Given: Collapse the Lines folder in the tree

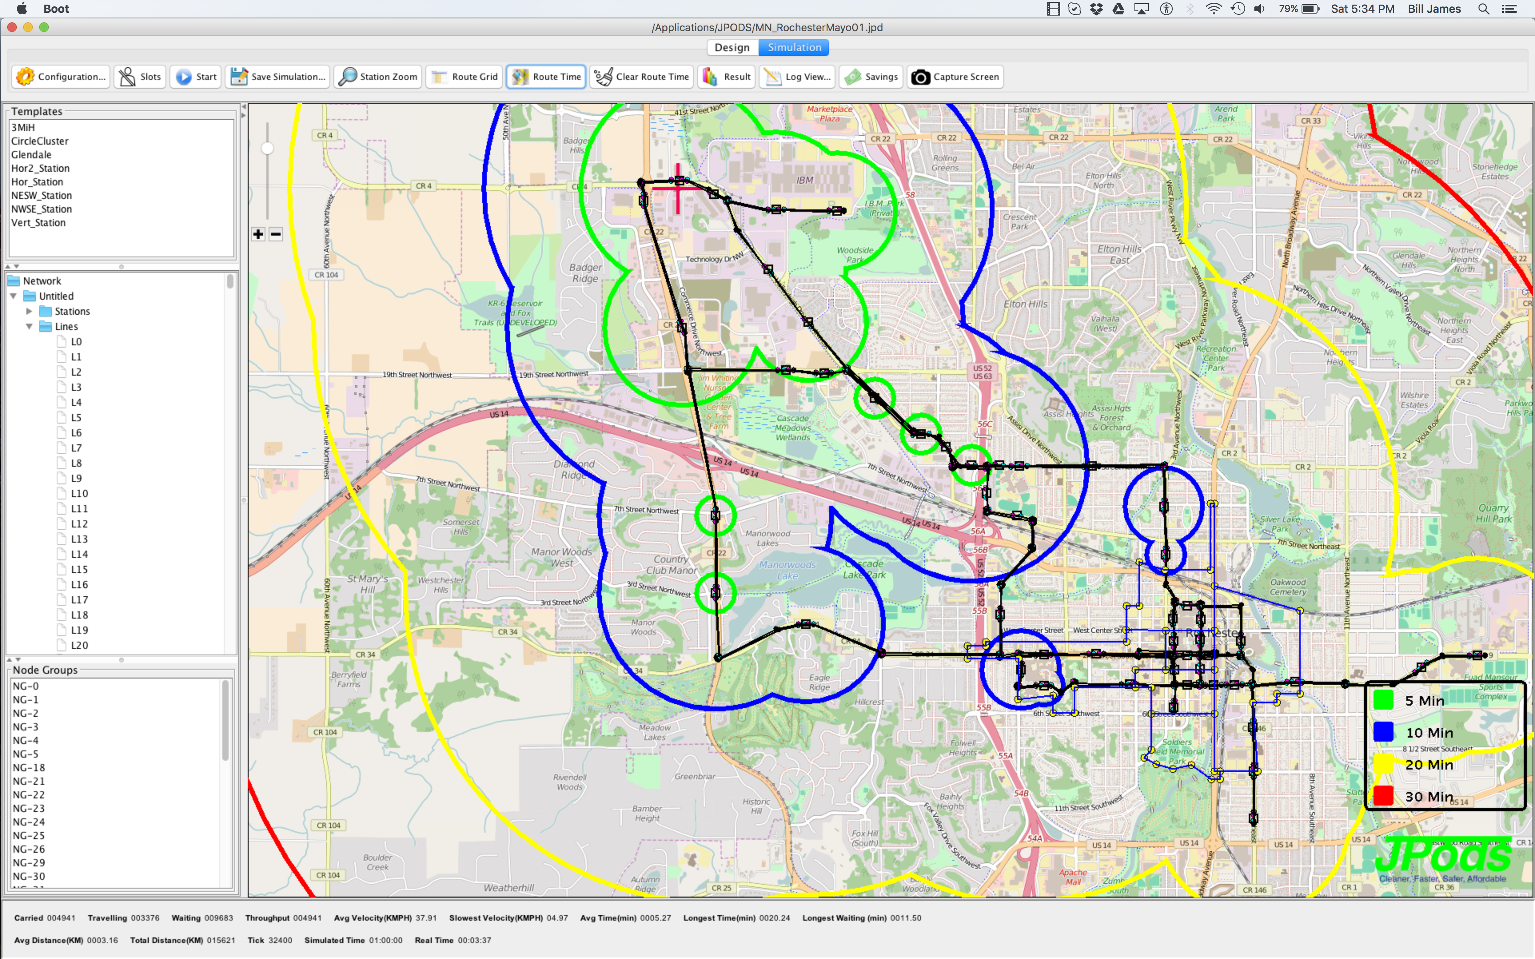Looking at the screenshot, I should coord(28,326).
